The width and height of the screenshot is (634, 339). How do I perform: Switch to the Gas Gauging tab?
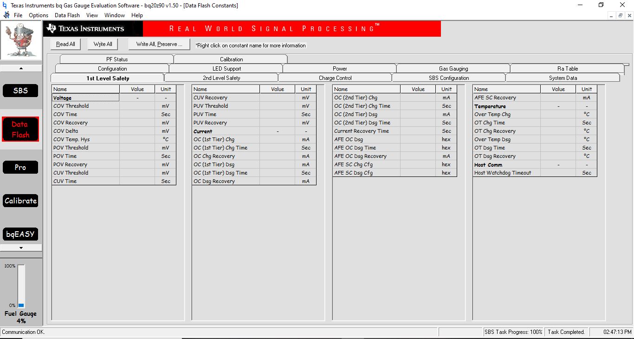click(453, 69)
